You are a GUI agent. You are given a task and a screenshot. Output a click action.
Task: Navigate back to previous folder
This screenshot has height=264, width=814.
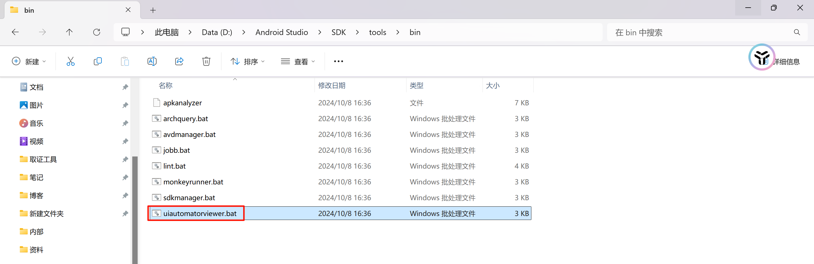click(15, 32)
